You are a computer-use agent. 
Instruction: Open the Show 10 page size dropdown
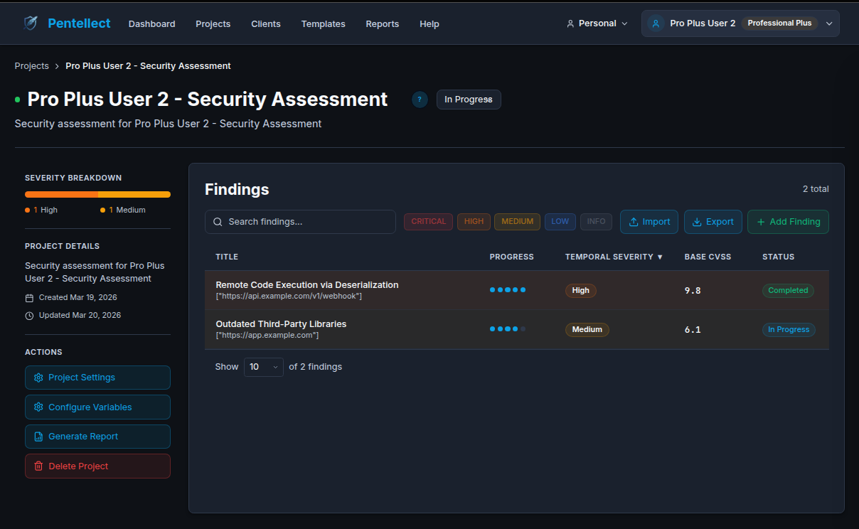pyautogui.click(x=263, y=367)
